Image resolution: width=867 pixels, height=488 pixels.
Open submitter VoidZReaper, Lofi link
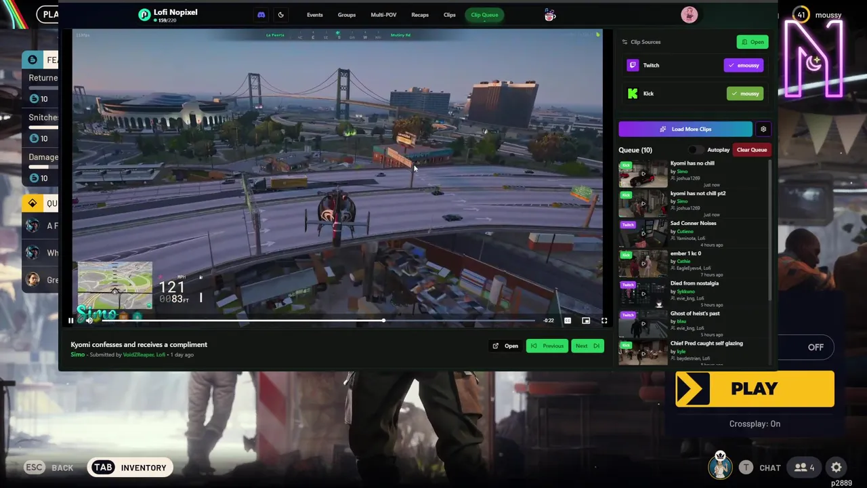pos(144,354)
